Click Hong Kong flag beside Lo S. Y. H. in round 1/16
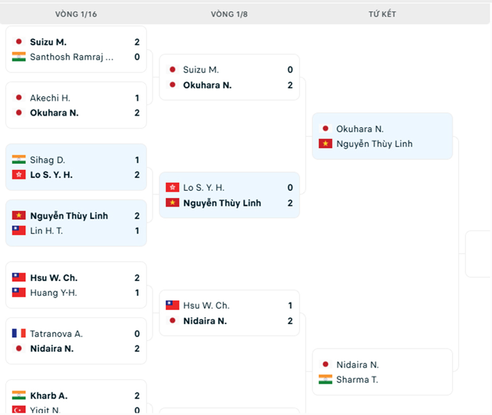 19,175
